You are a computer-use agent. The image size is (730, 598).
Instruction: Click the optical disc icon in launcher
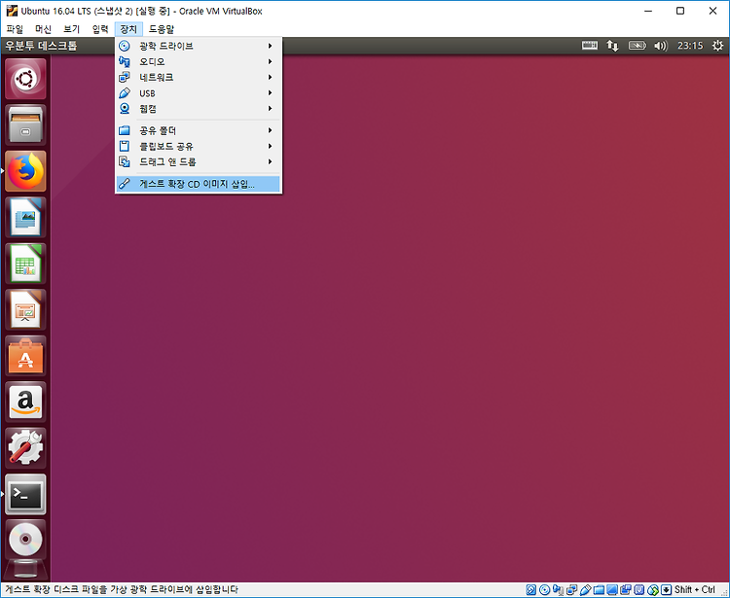pos(25,540)
